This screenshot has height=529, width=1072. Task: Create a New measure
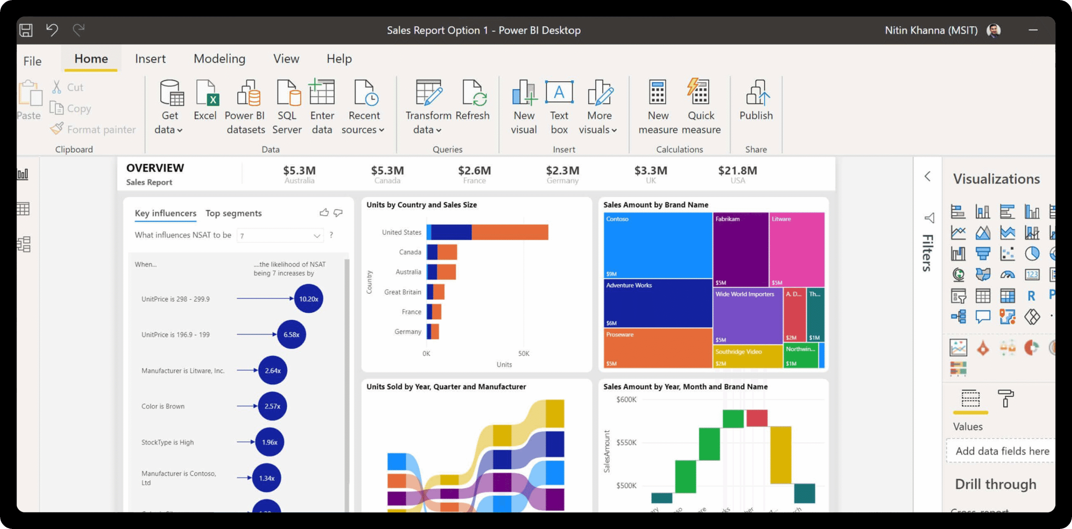coord(658,107)
